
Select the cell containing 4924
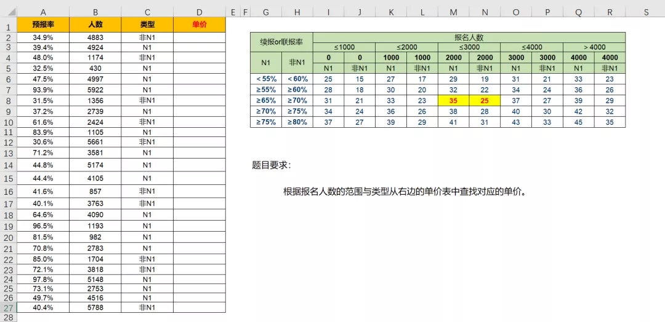tap(95, 47)
